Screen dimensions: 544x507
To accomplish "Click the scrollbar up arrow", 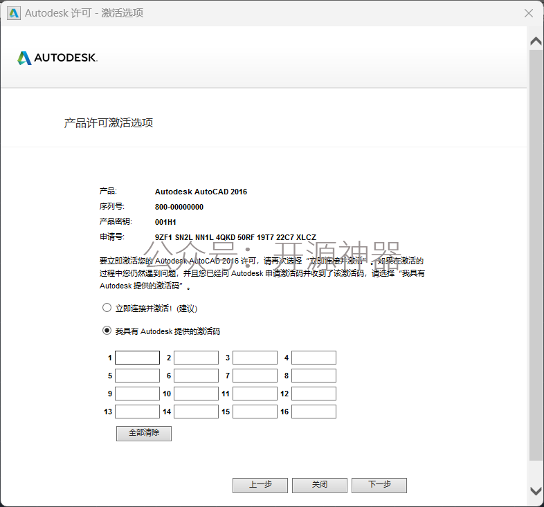I will [x=536, y=42].
